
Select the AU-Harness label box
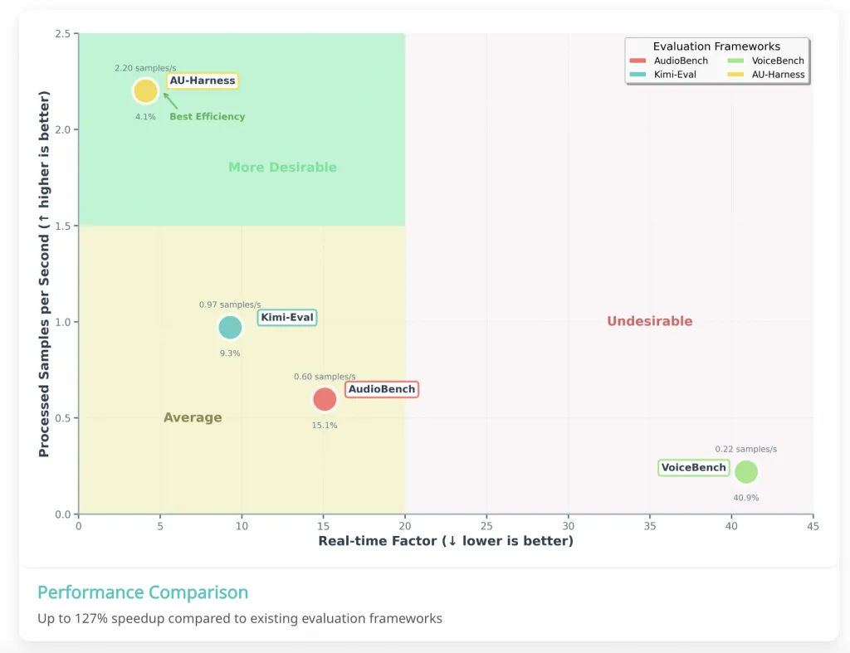(203, 80)
